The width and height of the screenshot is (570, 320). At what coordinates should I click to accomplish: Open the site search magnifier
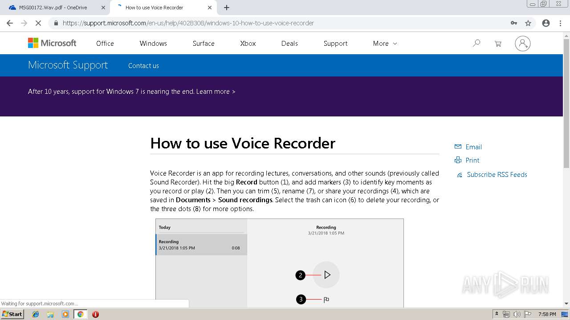click(x=476, y=43)
